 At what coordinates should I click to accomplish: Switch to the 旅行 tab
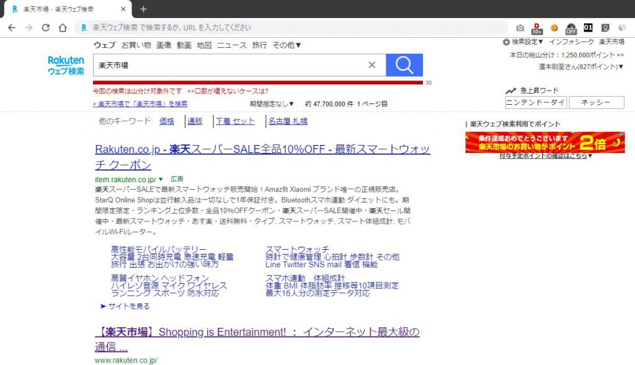[259, 45]
